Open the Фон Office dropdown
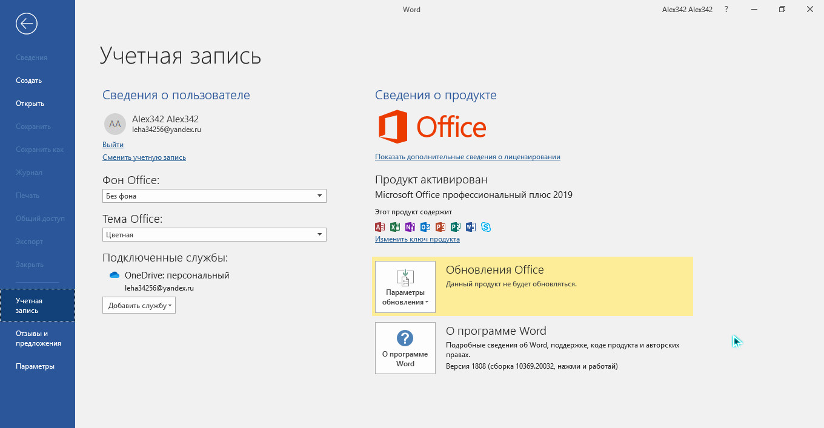This screenshot has height=428, width=824. (x=214, y=196)
